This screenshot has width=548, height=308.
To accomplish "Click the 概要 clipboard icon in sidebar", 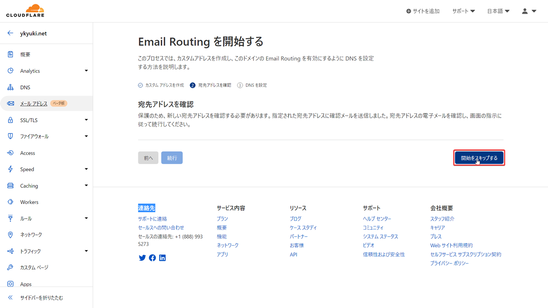I will [x=10, y=54].
